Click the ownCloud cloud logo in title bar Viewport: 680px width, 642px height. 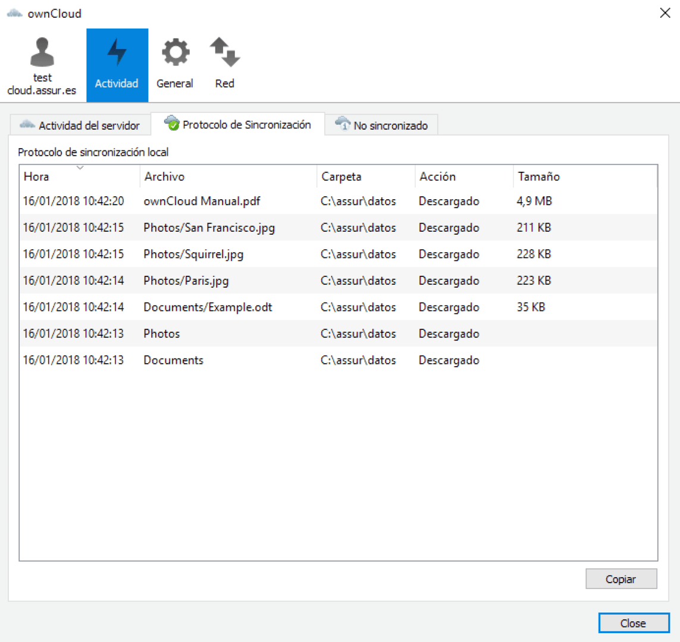point(14,13)
